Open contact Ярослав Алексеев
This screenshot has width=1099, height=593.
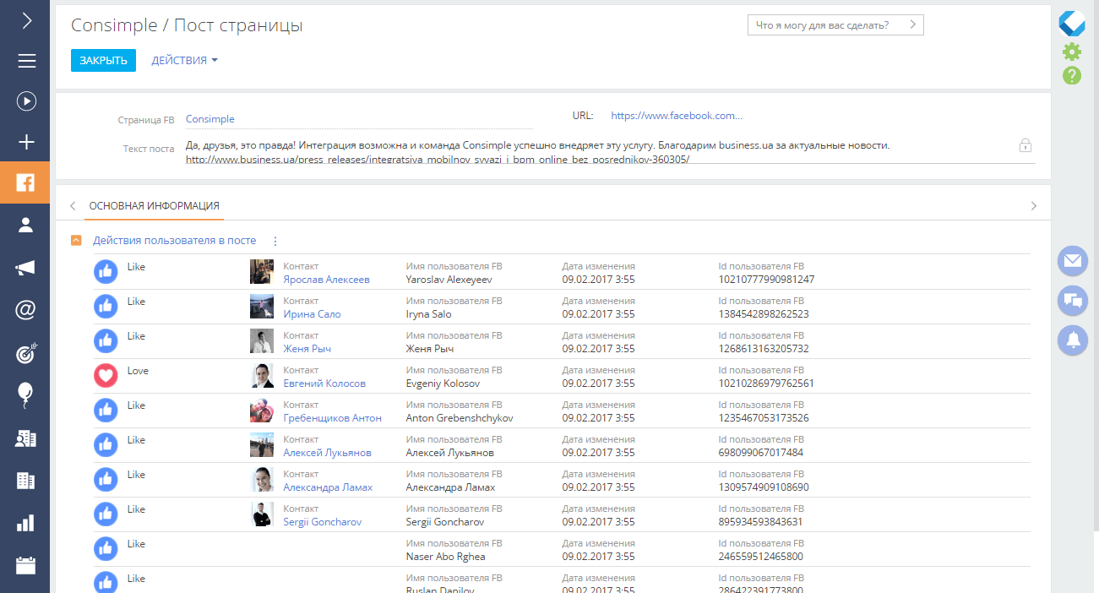(x=326, y=280)
